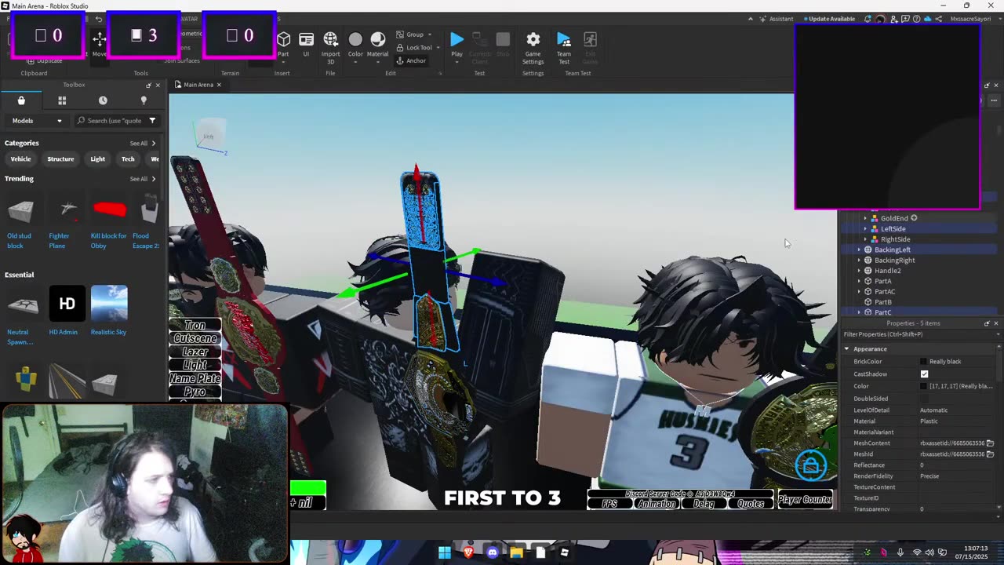
Task: Open the Toolbox Recent clock tab
Action: [103, 100]
